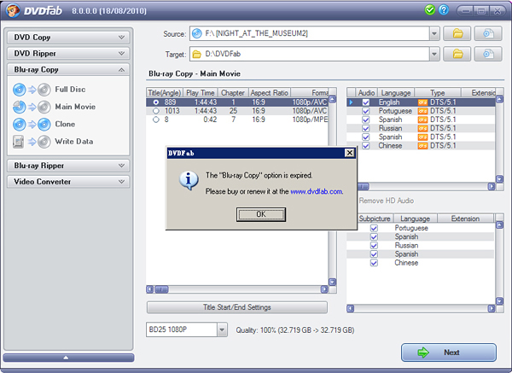512x373 pixels.
Task: Click the Title(Angle) column header
Action: (164, 93)
